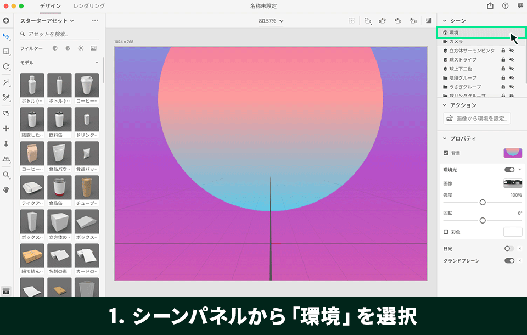The height and width of the screenshot is (335, 527).
Task: Click the アセットを検索 search field
Action: click(x=59, y=34)
